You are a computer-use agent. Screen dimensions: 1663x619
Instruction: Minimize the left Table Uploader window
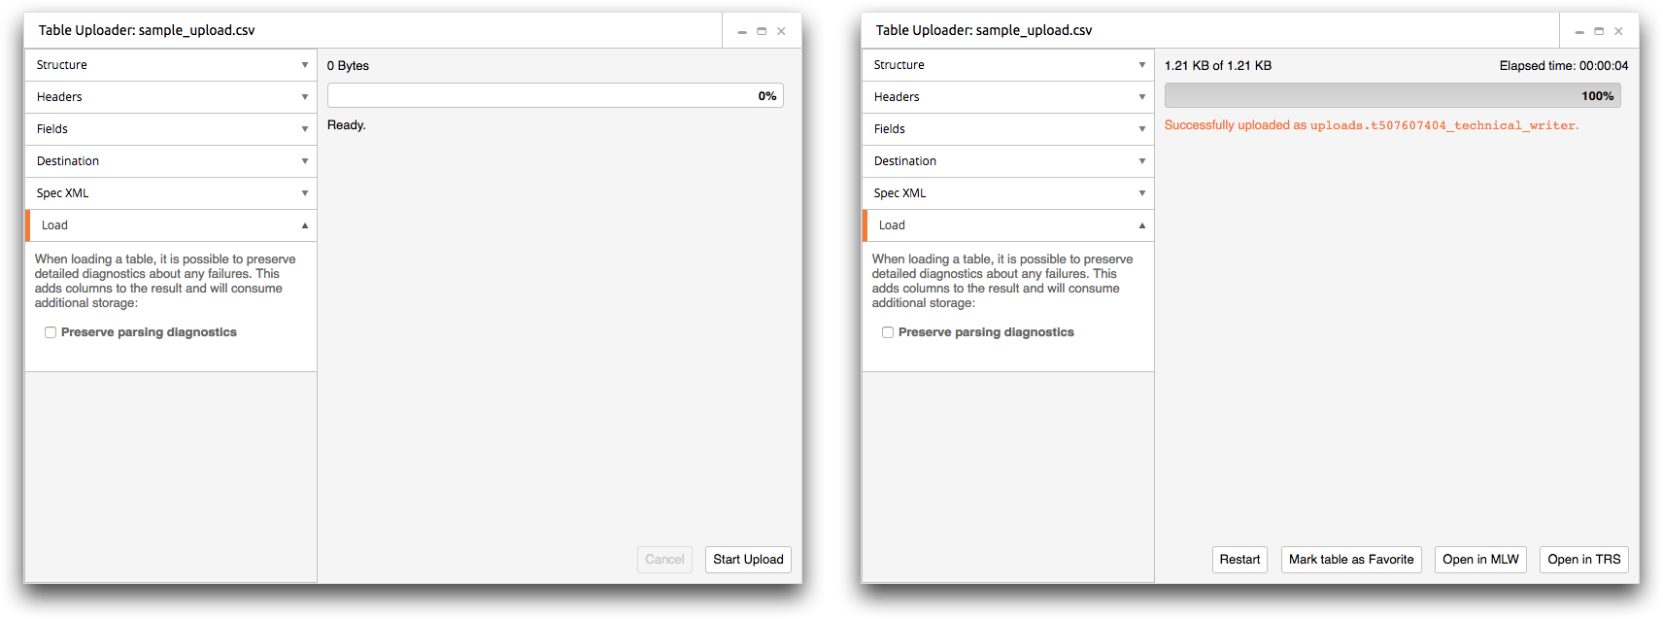(x=742, y=31)
